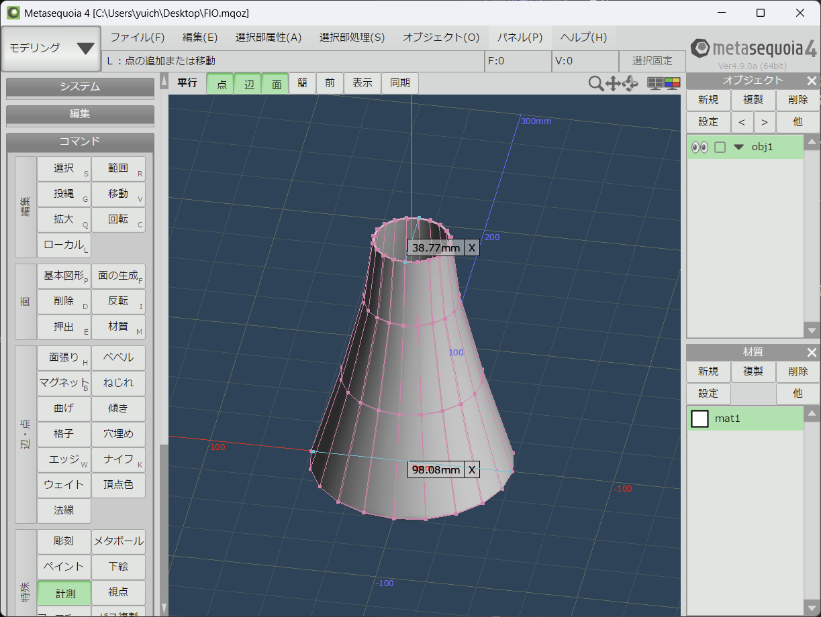Dismiss the 98.08mm measurement label

472,469
